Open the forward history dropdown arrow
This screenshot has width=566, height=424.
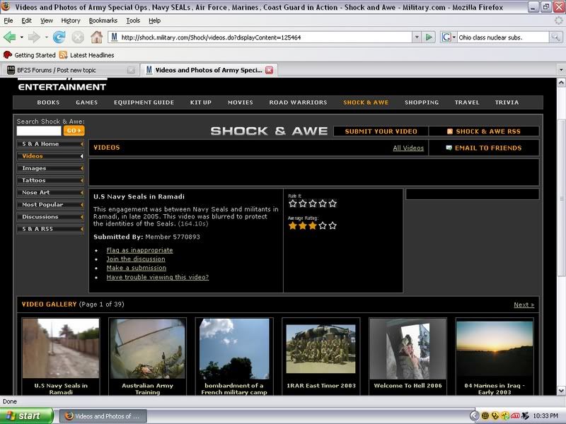46,37
